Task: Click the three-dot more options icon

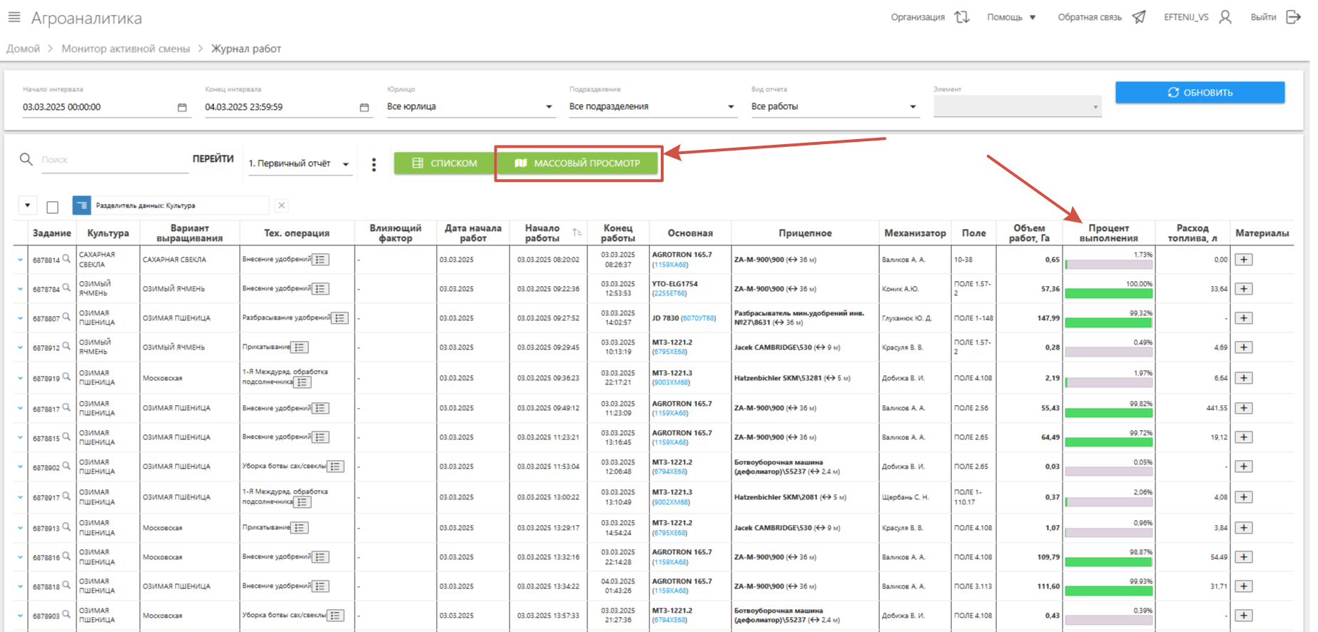Action: click(374, 165)
